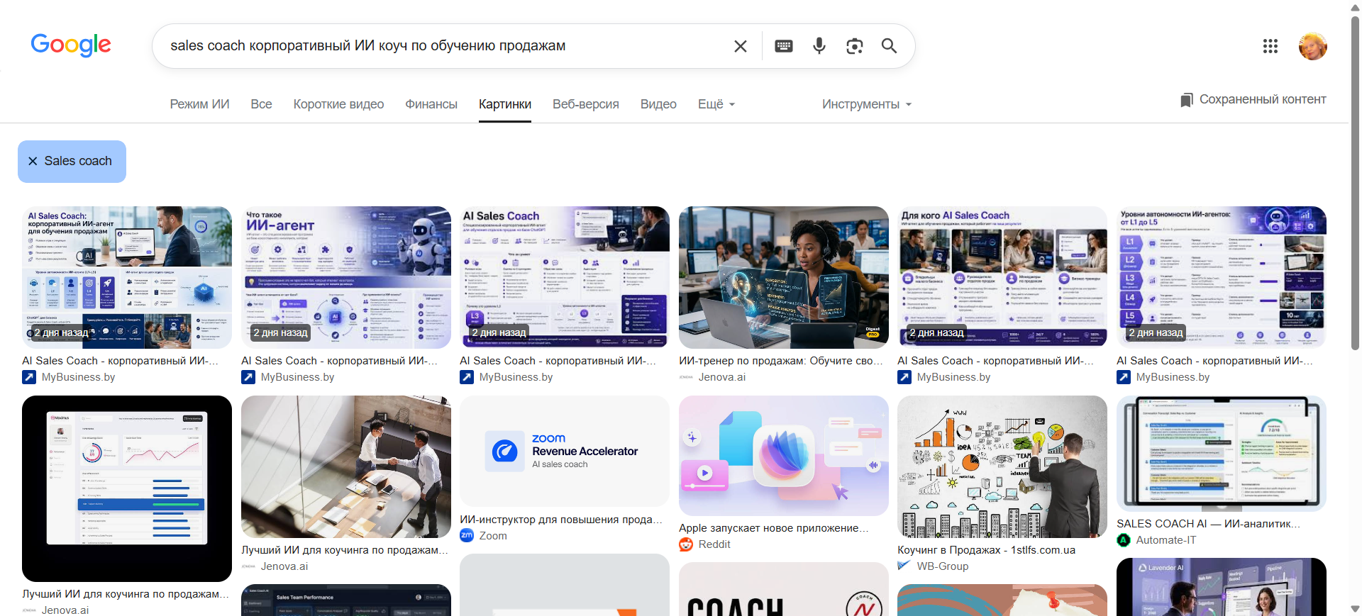Open the Google account avatar

coord(1313,46)
